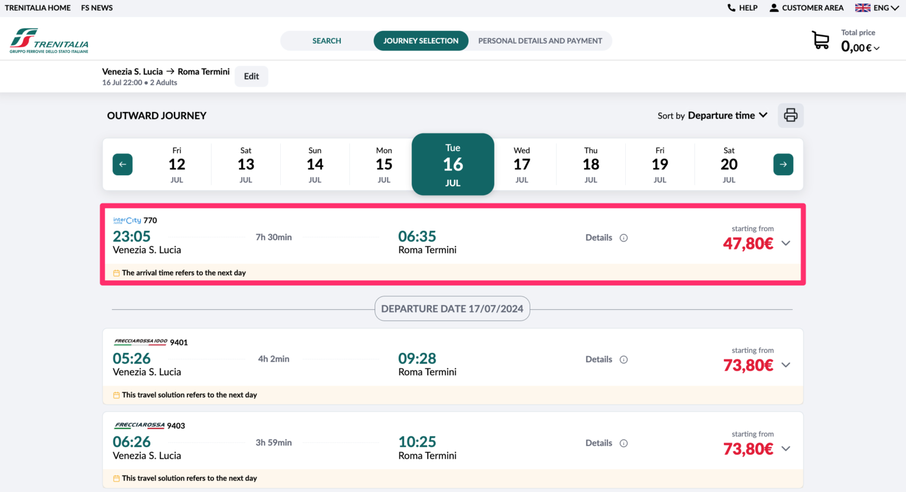This screenshot has height=492, width=906.
Task: Open Trenitalia Home link
Action: click(38, 8)
